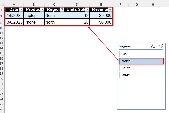169x113 pixels.
Task: Open the filtered Region column dropdown
Action: point(62,10)
